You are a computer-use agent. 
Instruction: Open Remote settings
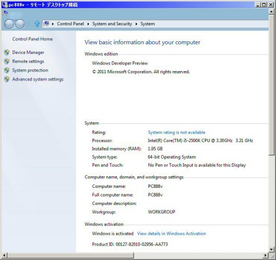tap(28, 61)
